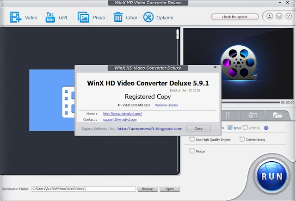Enable Use High Quality Engine
This screenshot has height=201, width=296.
click(x=192, y=140)
